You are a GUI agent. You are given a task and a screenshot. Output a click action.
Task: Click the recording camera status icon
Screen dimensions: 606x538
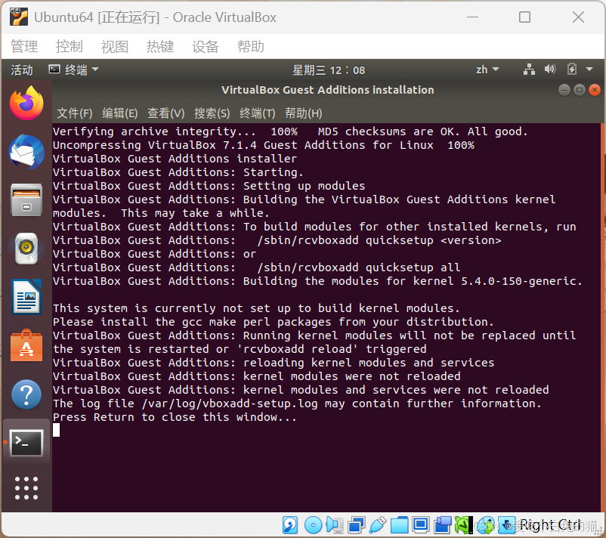[x=443, y=525]
